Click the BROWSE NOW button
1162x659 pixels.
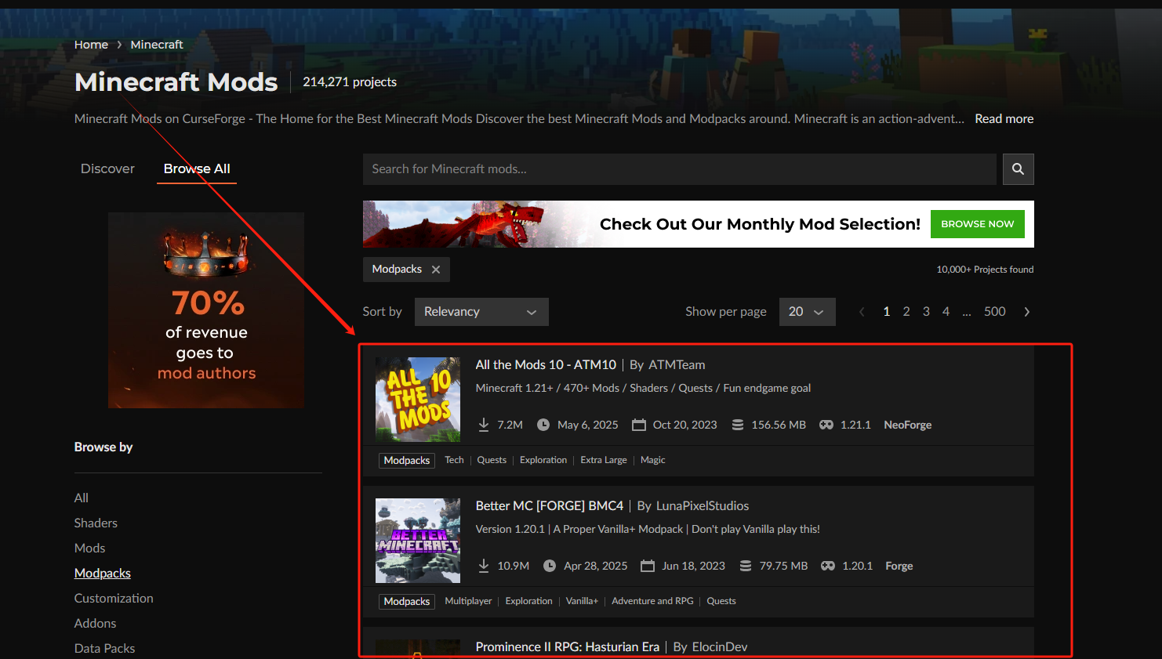coord(978,224)
